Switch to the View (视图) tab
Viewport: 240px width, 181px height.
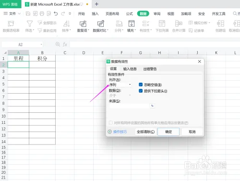coord(171,14)
